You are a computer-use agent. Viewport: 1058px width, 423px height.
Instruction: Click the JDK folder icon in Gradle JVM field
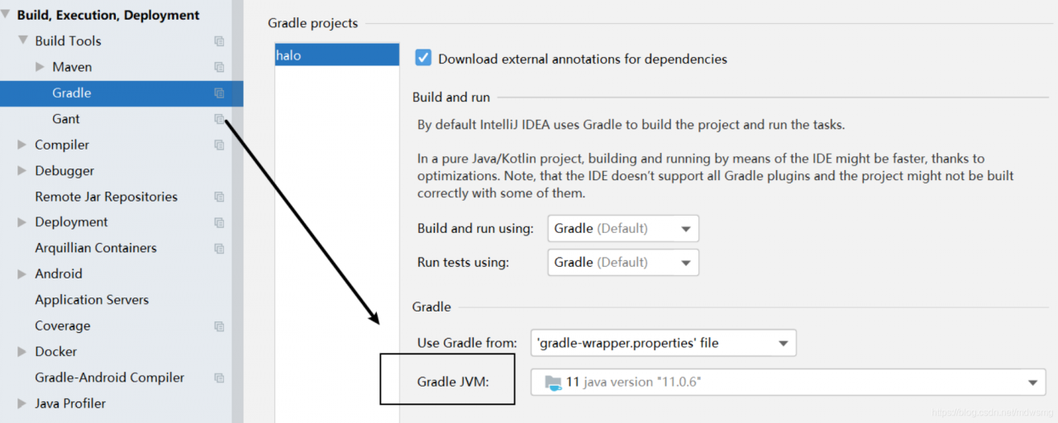point(553,383)
